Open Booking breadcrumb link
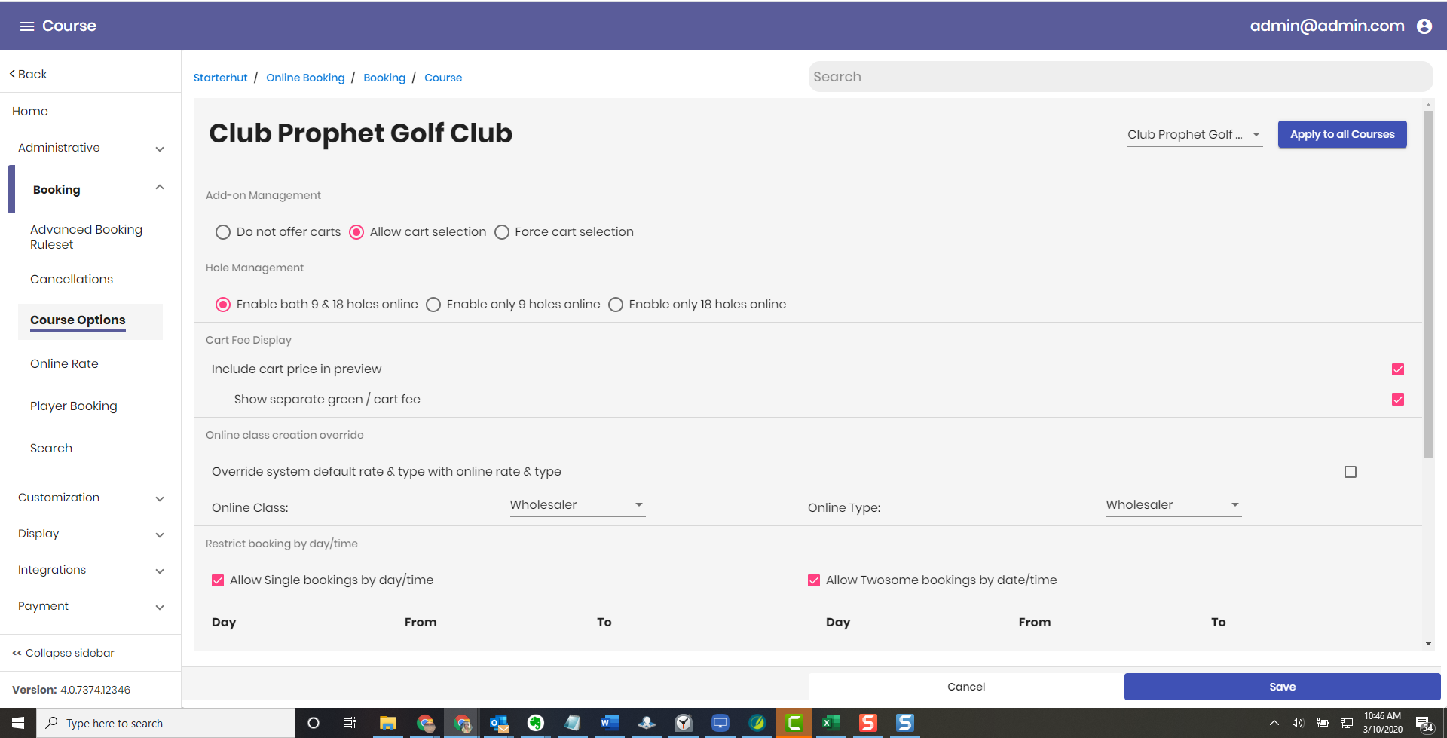Viewport: 1447px width, 738px height. click(x=384, y=78)
